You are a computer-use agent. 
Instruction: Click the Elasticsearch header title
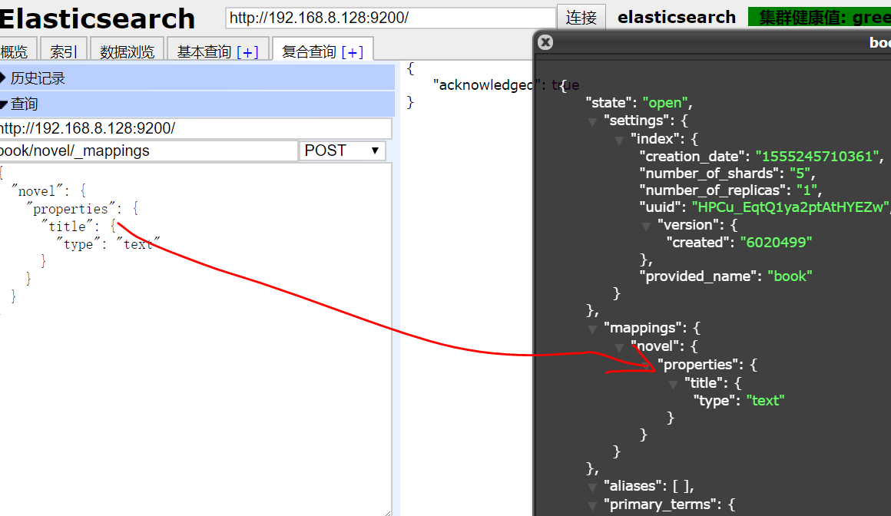tap(98, 18)
